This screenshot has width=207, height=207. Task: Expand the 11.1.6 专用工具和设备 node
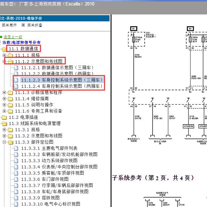[x=4, y=111]
